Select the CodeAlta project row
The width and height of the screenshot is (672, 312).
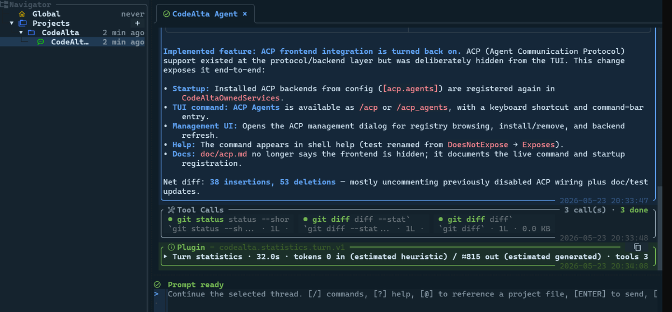tap(73, 32)
